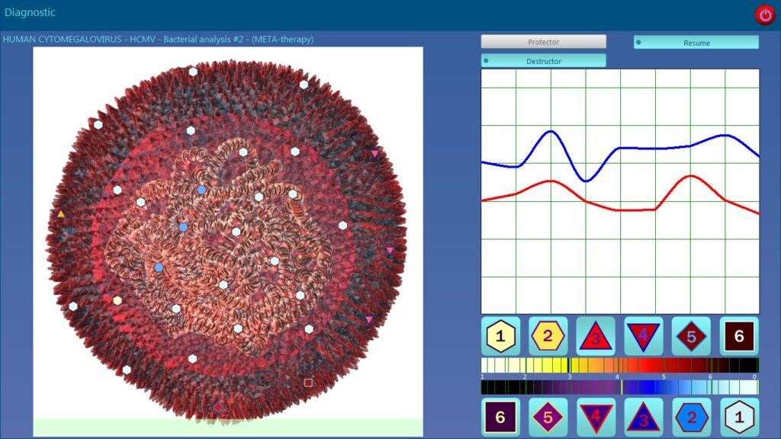The image size is (781, 439).
Task: Select bottom-row purple downward triangle icon 4
Action: (x=596, y=417)
